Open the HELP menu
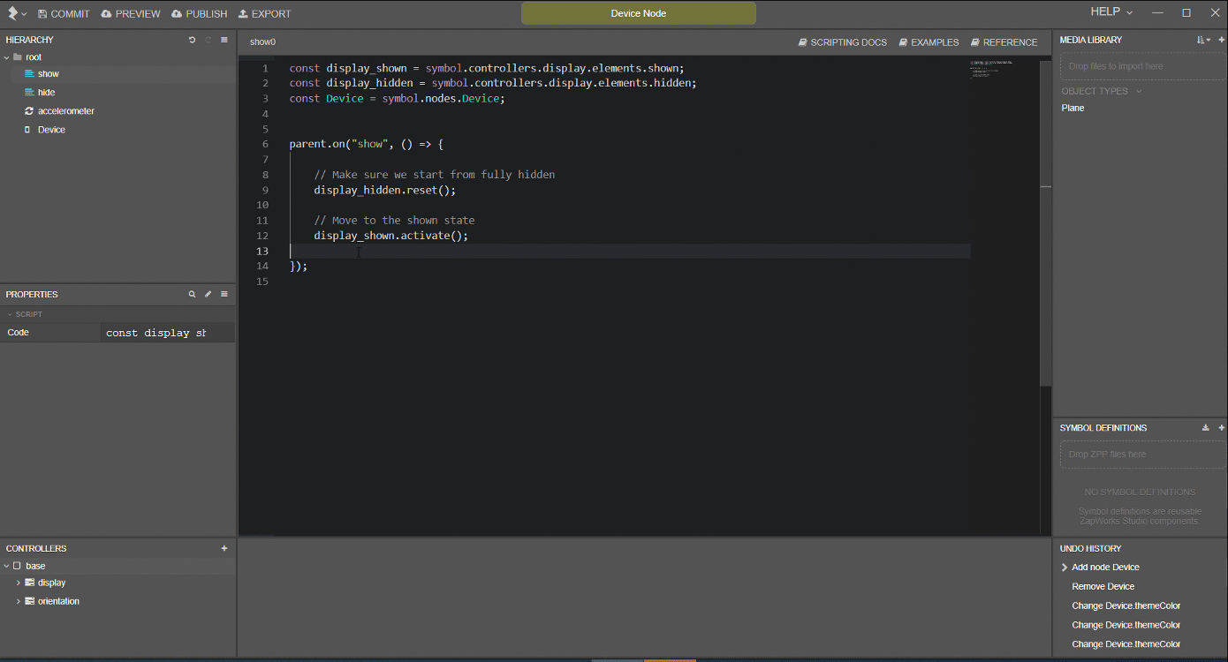1228x662 pixels. tap(1104, 11)
